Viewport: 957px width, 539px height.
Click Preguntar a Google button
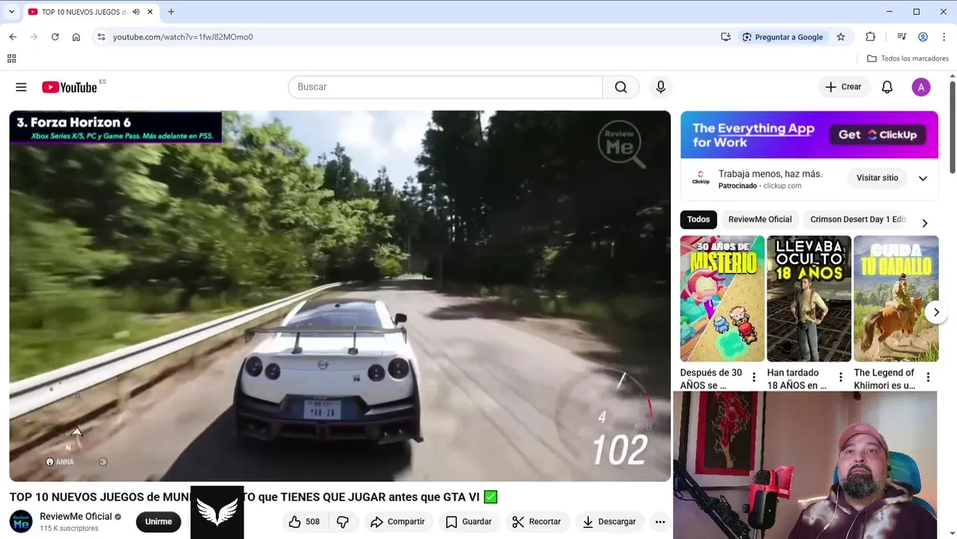(782, 37)
